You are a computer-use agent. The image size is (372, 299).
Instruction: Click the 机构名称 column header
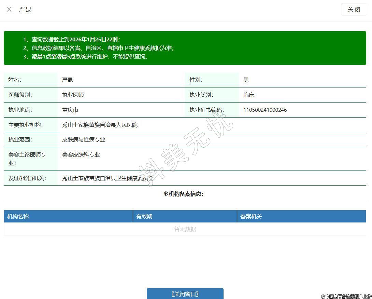click(x=18, y=216)
